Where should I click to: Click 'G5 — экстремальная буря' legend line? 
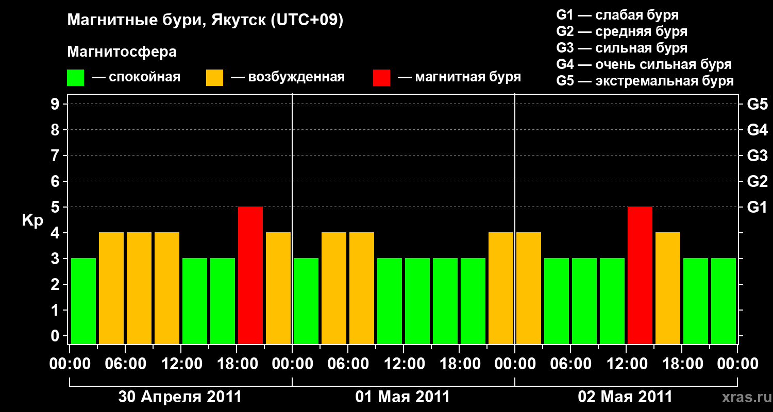pos(645,81)
